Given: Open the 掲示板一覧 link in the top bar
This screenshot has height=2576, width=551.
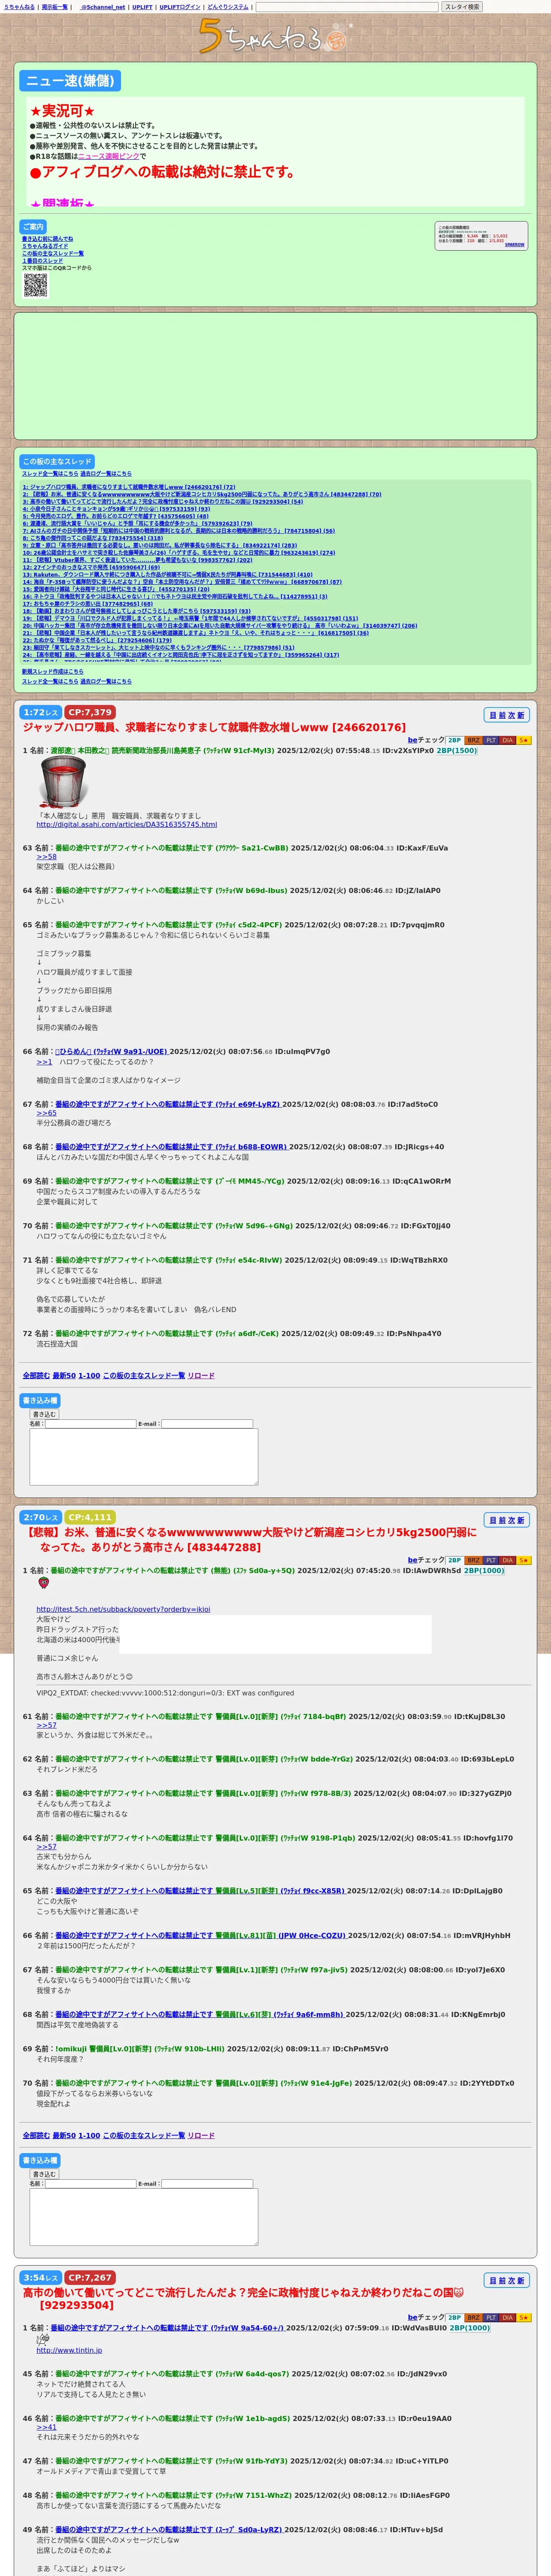Looking at the screenshot, I should click(55, 7).
